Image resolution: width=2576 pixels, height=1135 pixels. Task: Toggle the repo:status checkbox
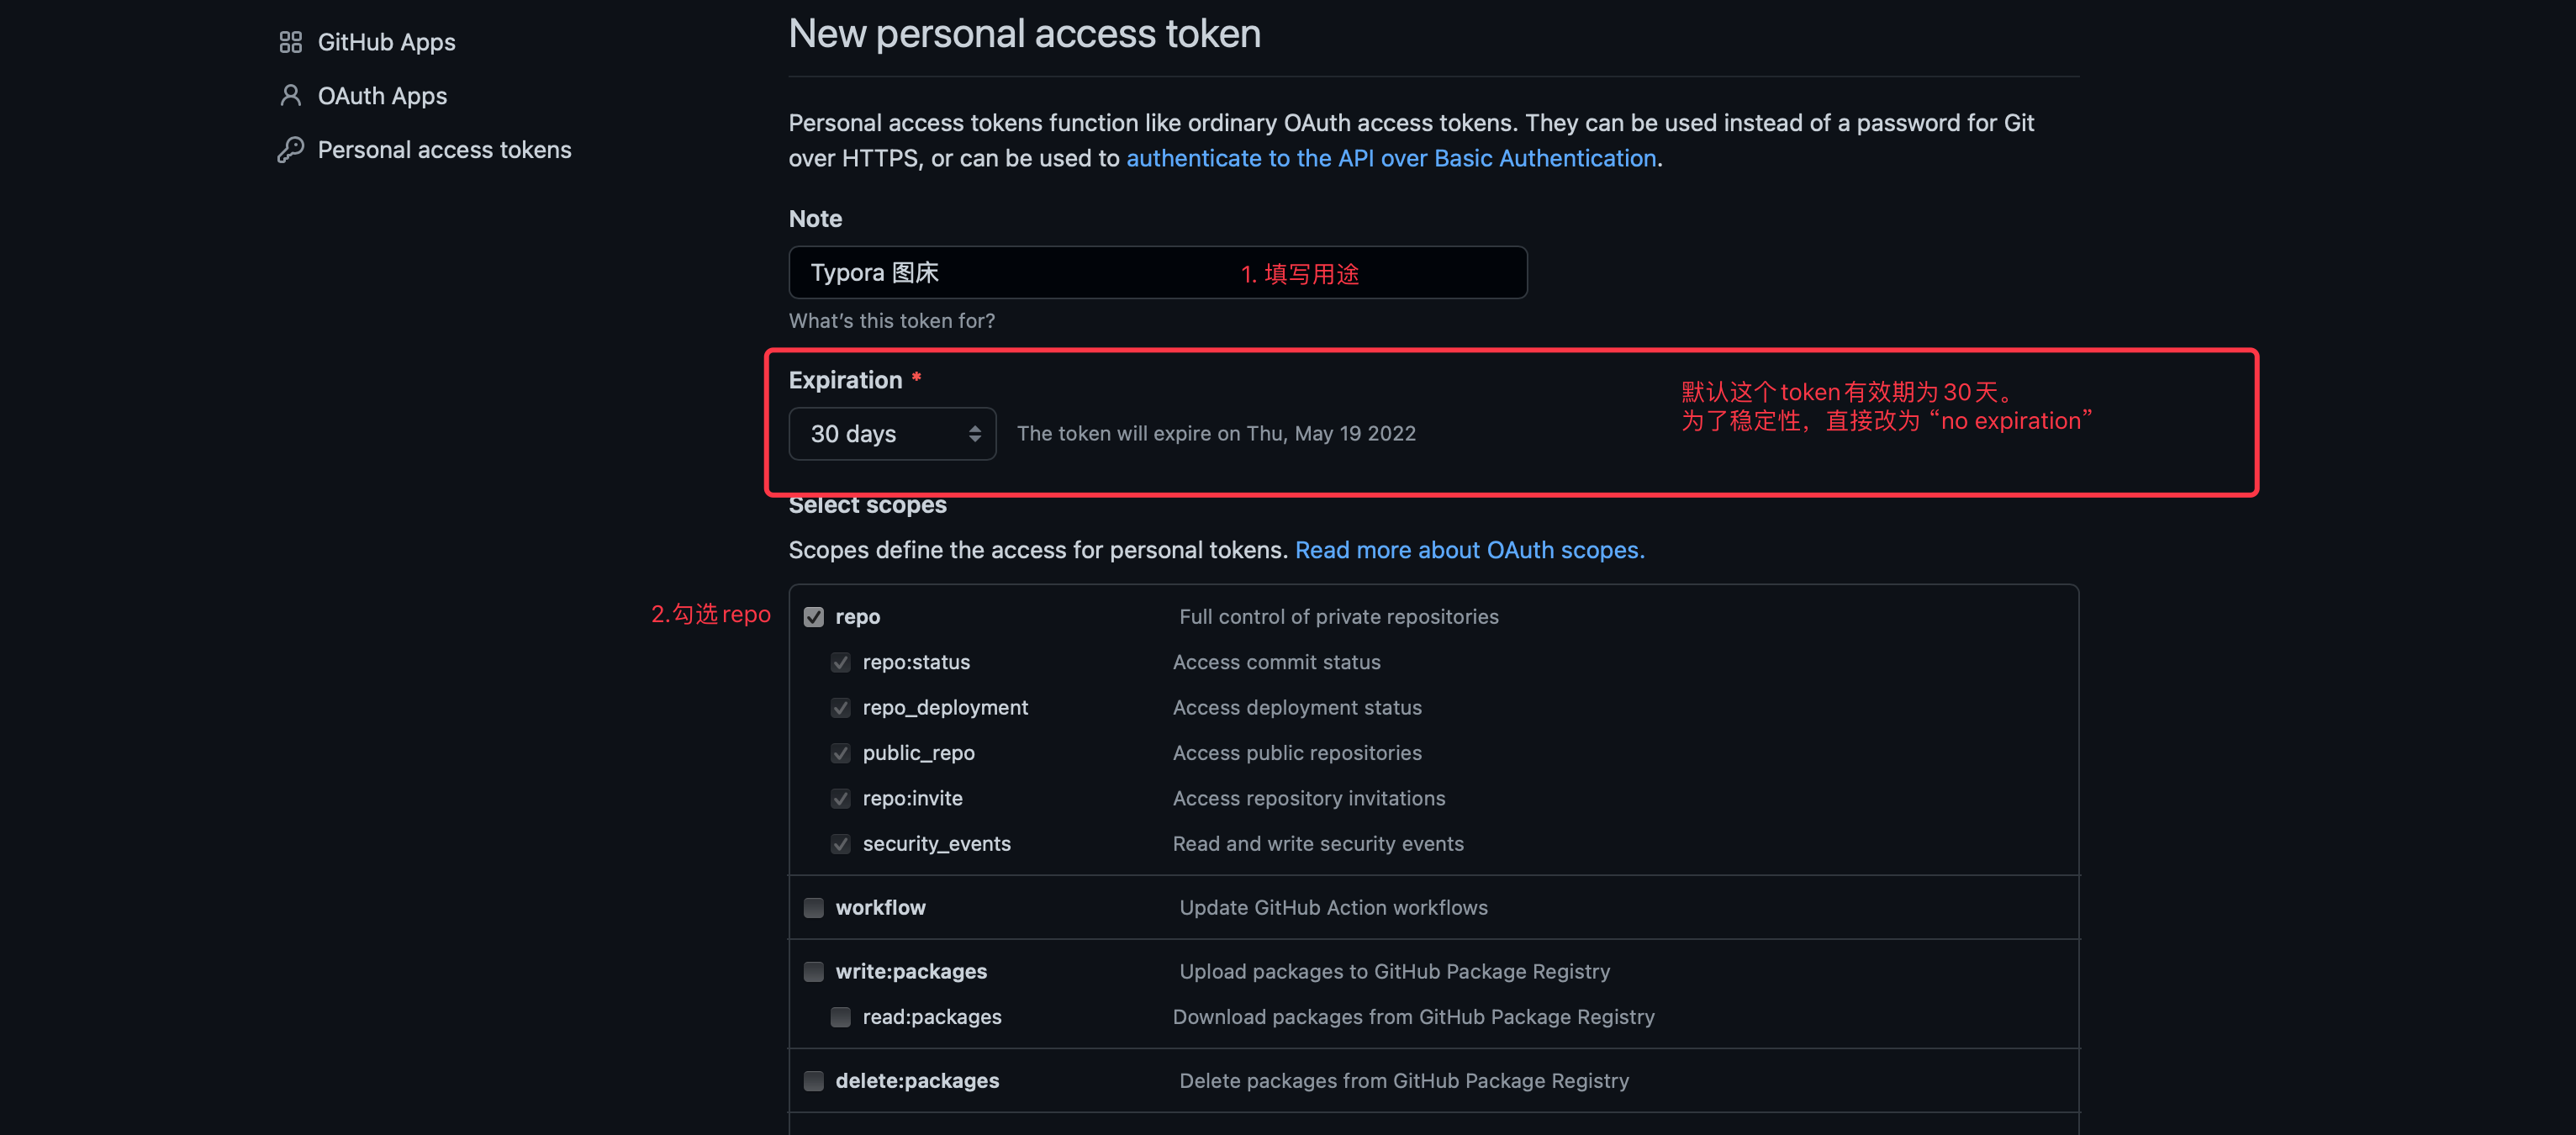[841, 662]
